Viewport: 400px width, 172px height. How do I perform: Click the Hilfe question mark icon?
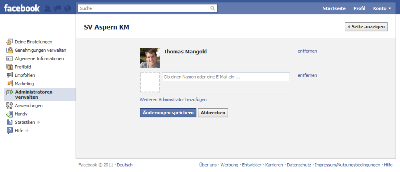click(x=10, y=131)
